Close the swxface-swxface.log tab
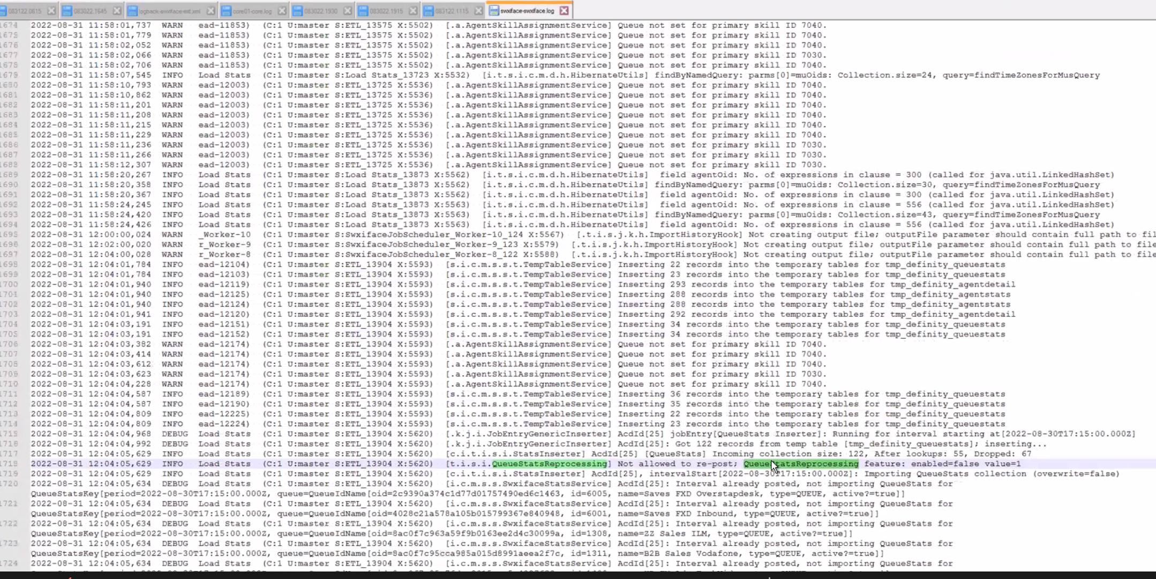This screenshot has height=579, width=1156. coord(564,11)
